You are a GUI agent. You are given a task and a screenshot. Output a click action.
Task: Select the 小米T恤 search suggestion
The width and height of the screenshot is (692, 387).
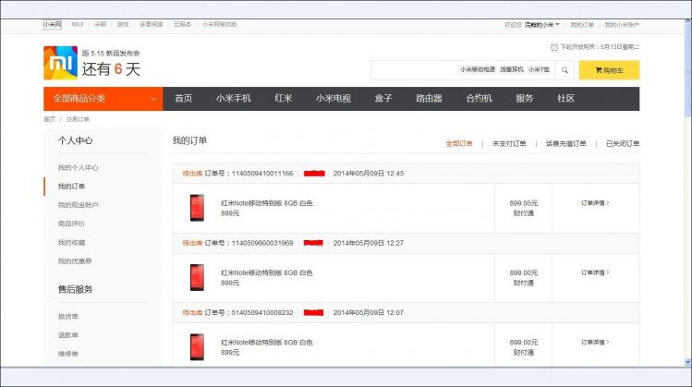[x=539, y=69]
